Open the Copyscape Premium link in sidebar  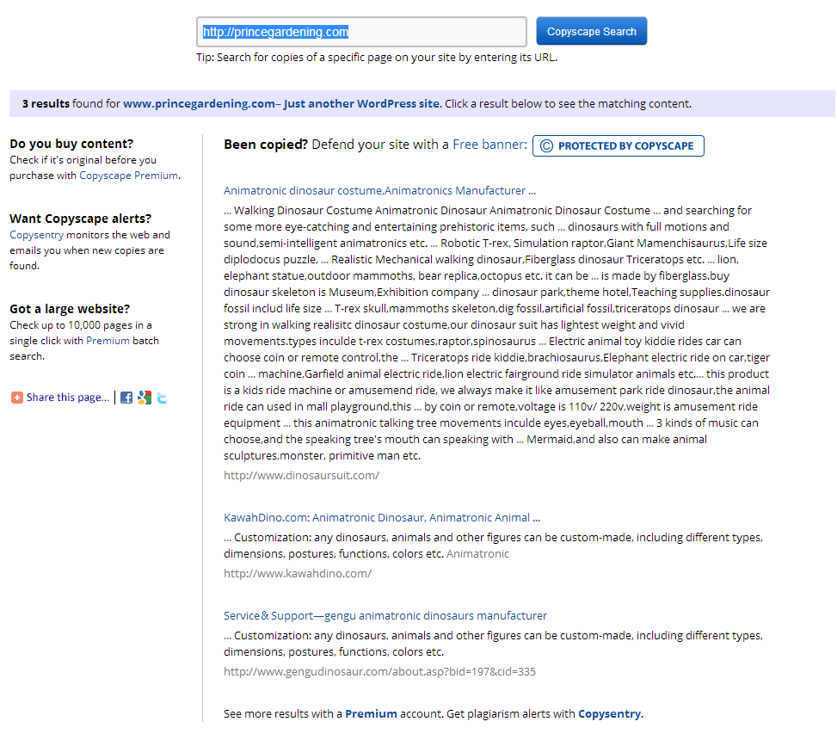(x=129, y=176)
